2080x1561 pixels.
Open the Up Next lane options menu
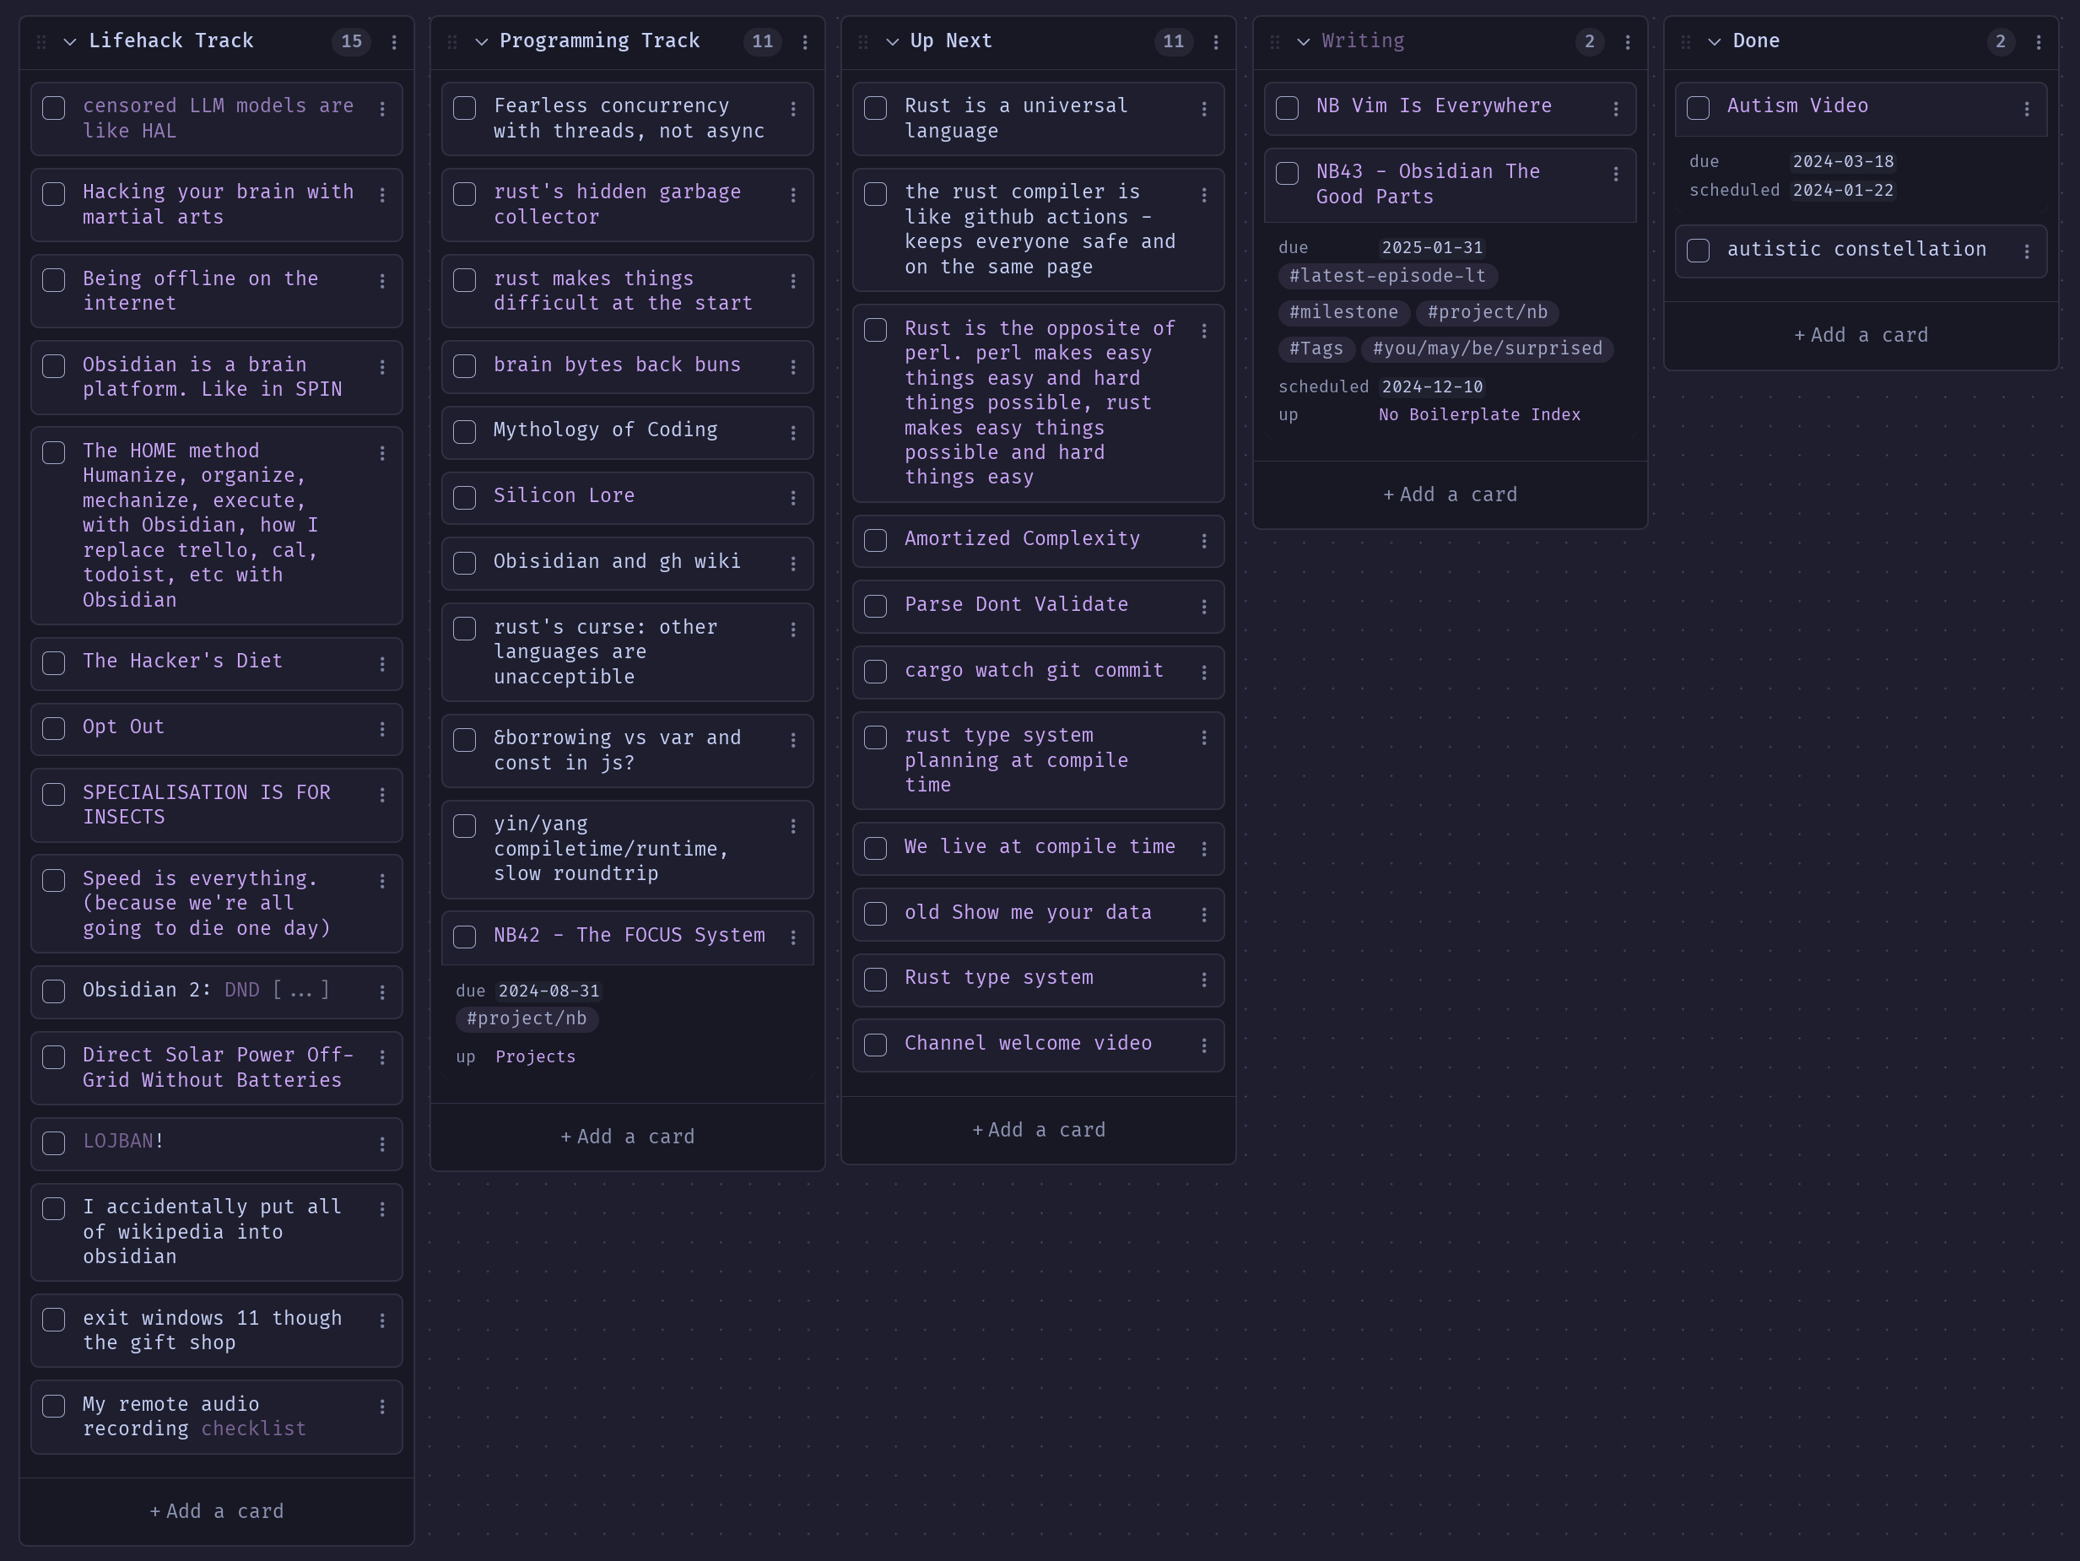point(1216,42)
